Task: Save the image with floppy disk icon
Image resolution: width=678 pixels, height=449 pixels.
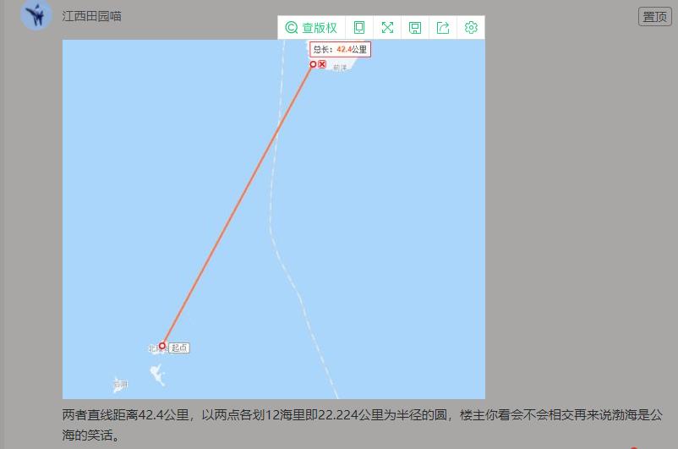Action: pos(415,28)
